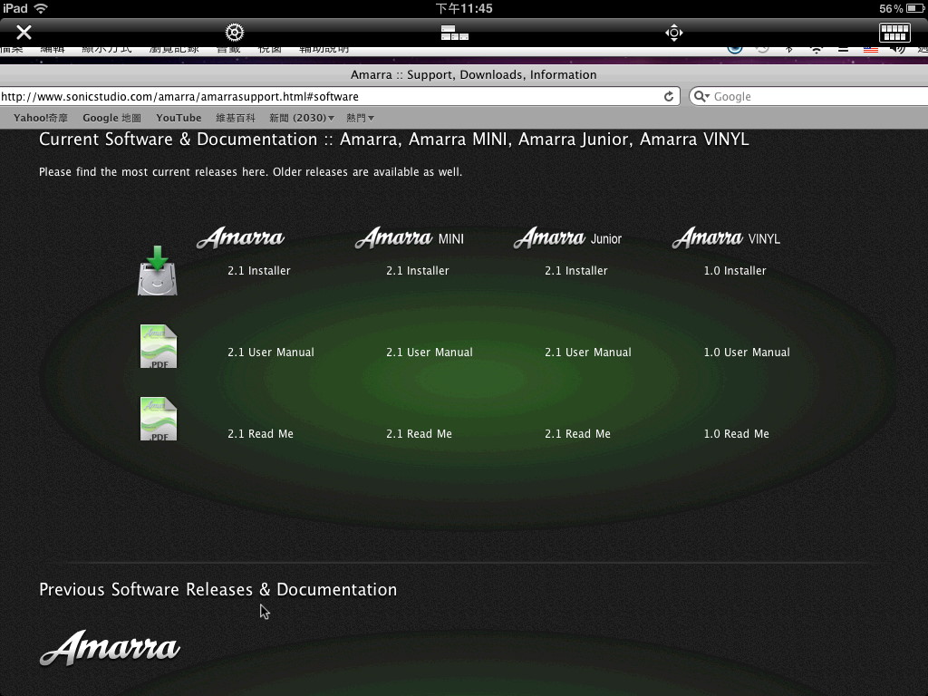
Task: Open Amarra Junior 2.1 Read Me
Action: click(x=577, y=434)
